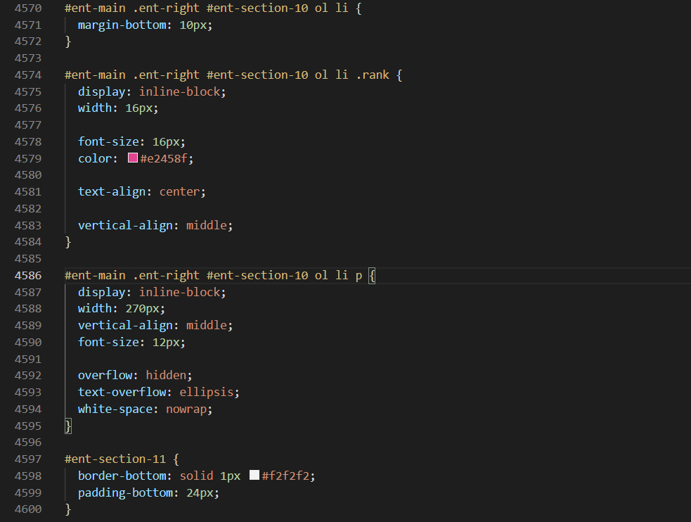Click line number 4600 in the gutter
Screen dimensions: 691x522
click(28, 509)
